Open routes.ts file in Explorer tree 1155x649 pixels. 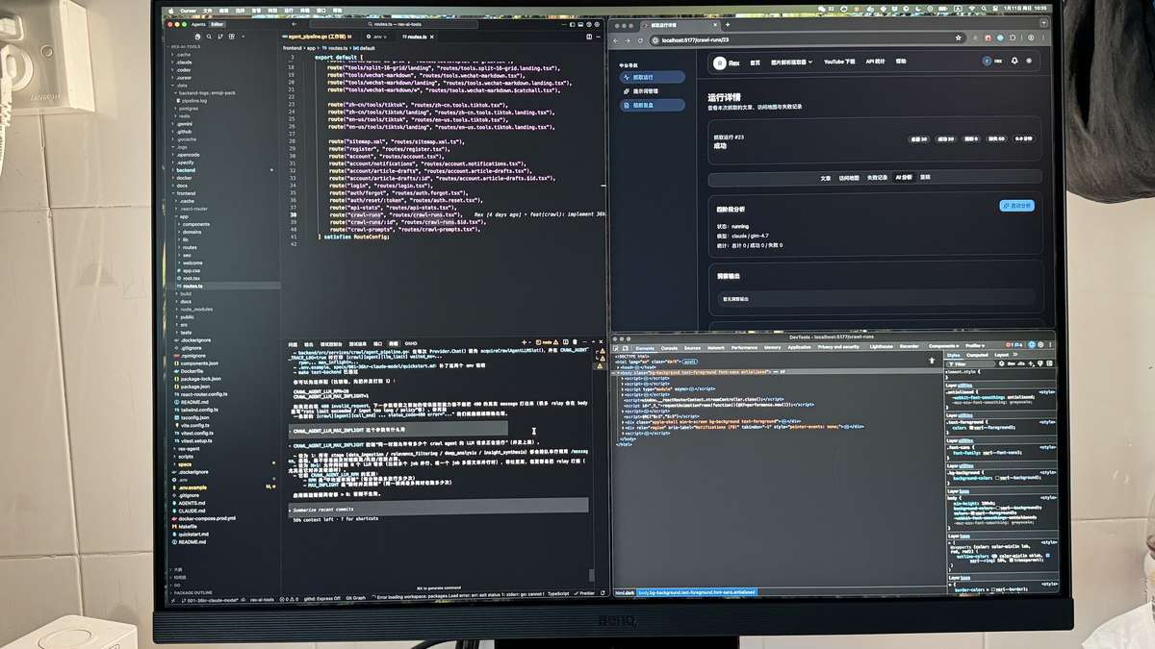192,286
